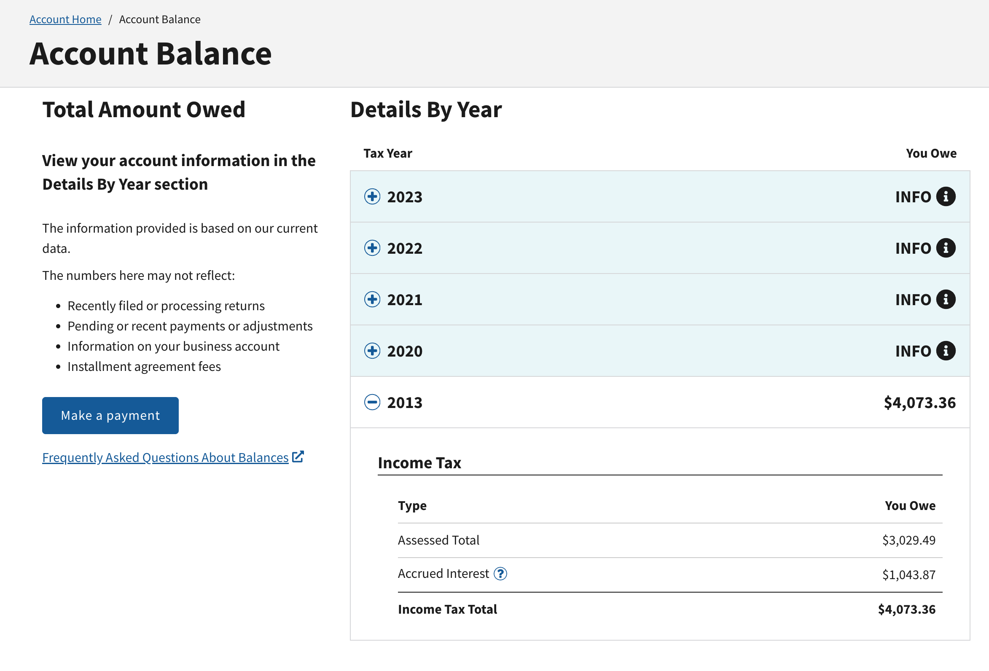Open Accrued Interest help question mark
The width and height of the screenshot is (989, 671).
(x=500, y=574)
